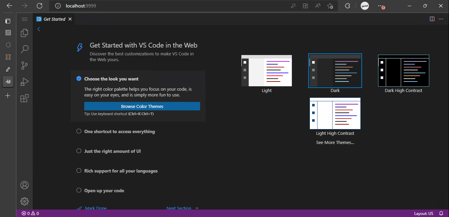
Task: Open the browser Extensions puzzle icon
Action: pyautogui.click(x=347, y=6)
